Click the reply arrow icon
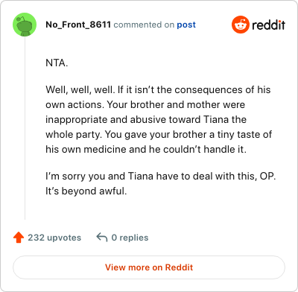The height and width of the screenshot is (292, 298). (102, 237)
